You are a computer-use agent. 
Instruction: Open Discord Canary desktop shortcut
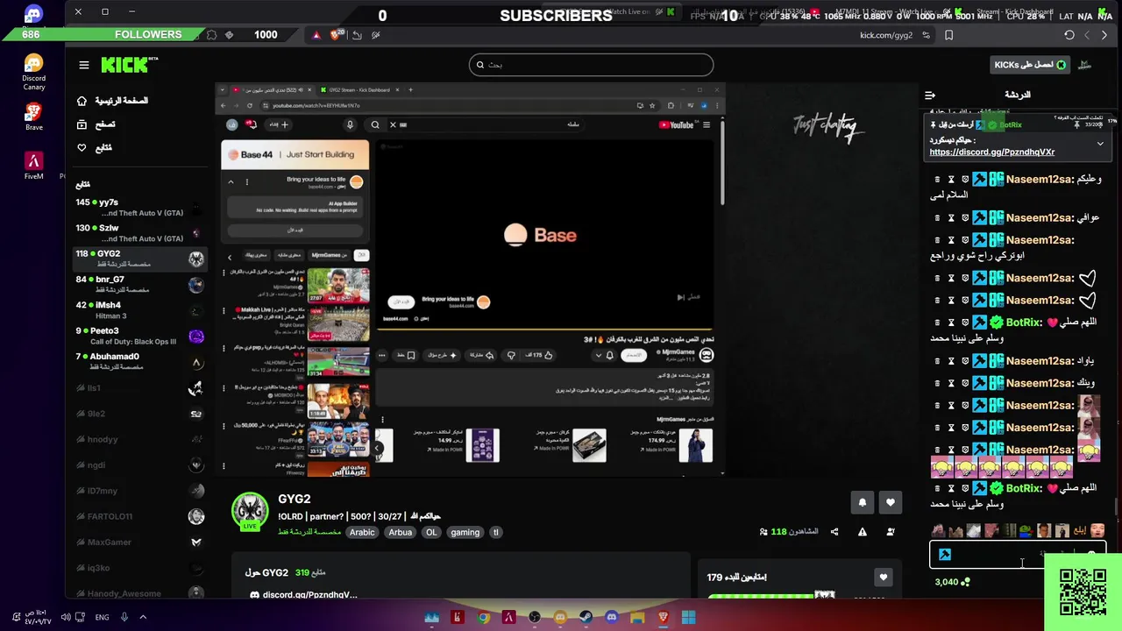[33, 72]
